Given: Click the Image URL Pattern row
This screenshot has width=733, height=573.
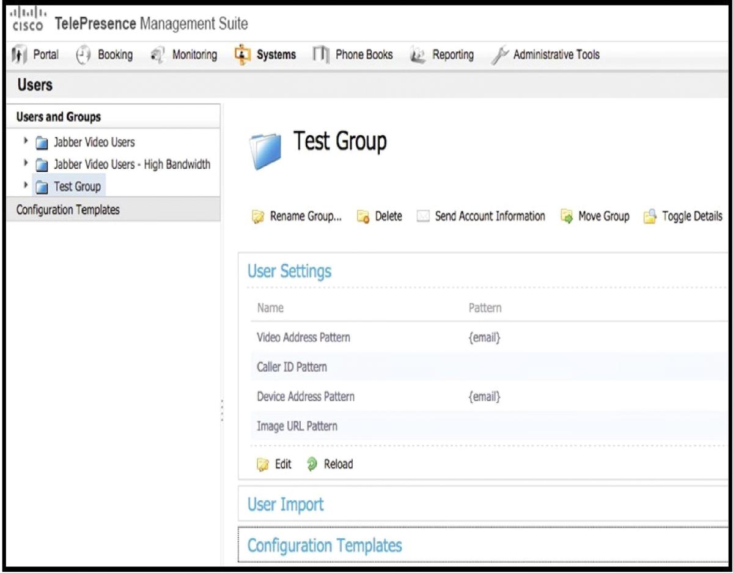Looking at the screenshot, I should click(489, 426).
